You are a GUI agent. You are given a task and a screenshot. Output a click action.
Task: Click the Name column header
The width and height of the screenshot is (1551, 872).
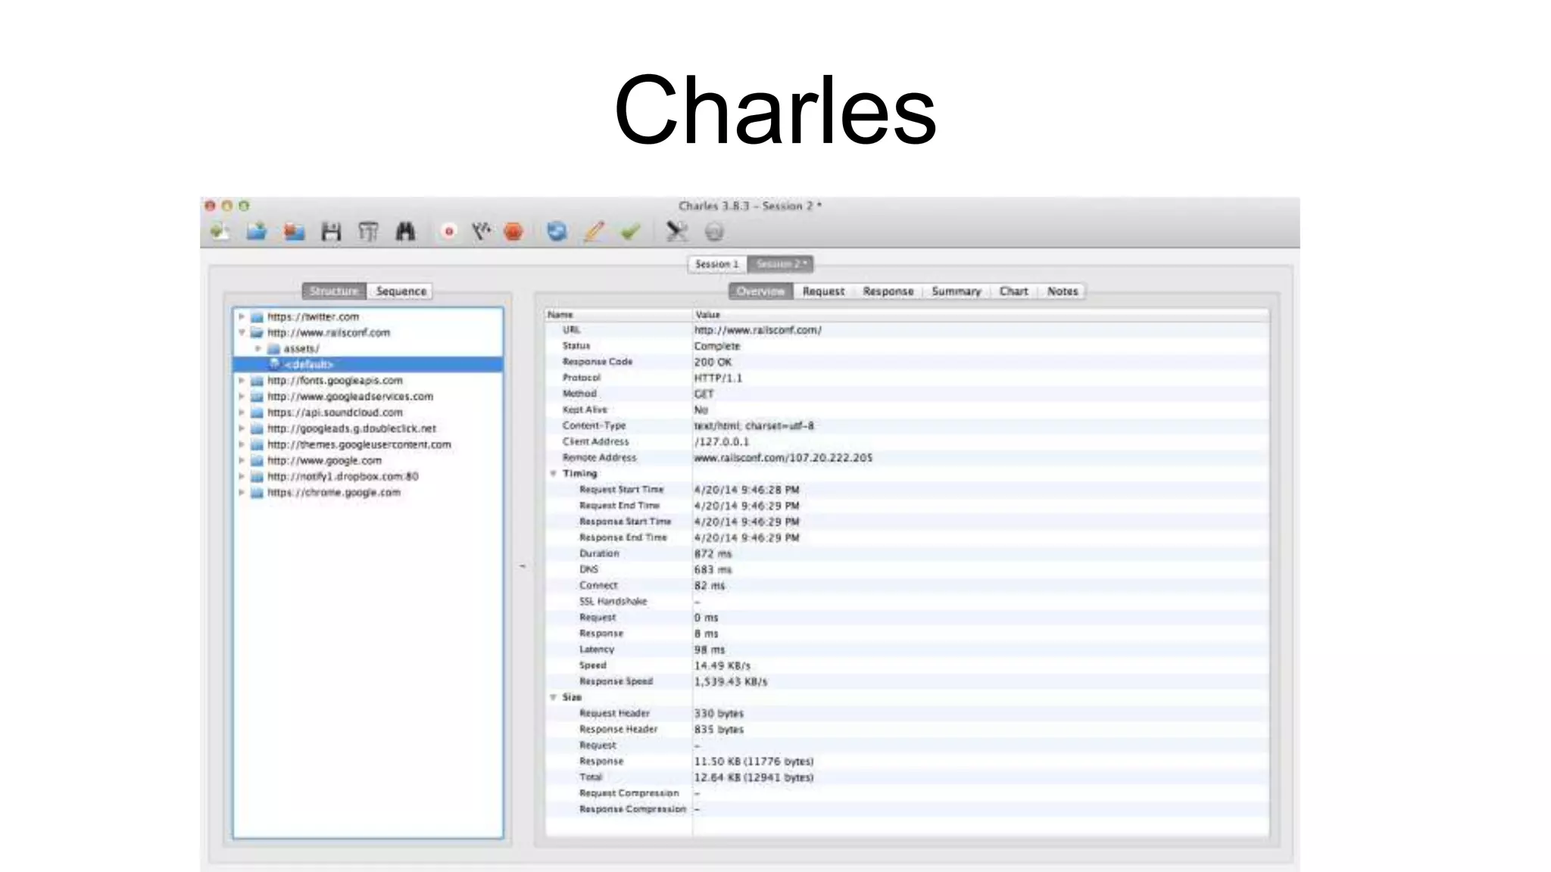tap(619, 314)
